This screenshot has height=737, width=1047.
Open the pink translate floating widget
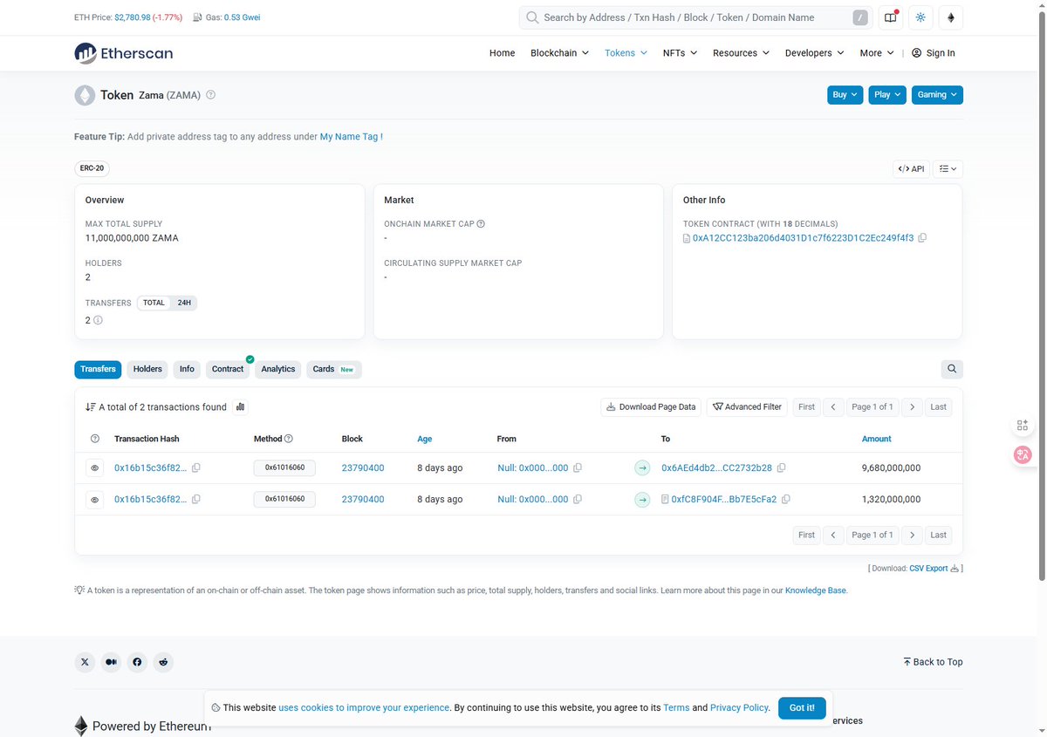pyautogui.click(x=1023, y=454)
